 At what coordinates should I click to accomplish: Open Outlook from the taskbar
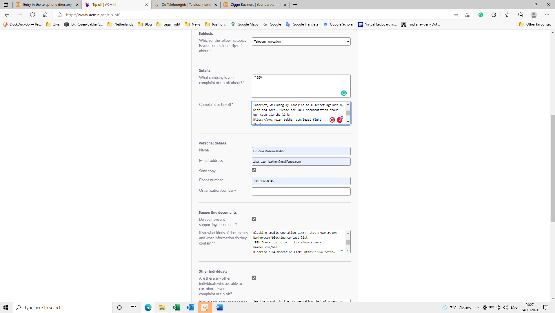tap(191, 307)
